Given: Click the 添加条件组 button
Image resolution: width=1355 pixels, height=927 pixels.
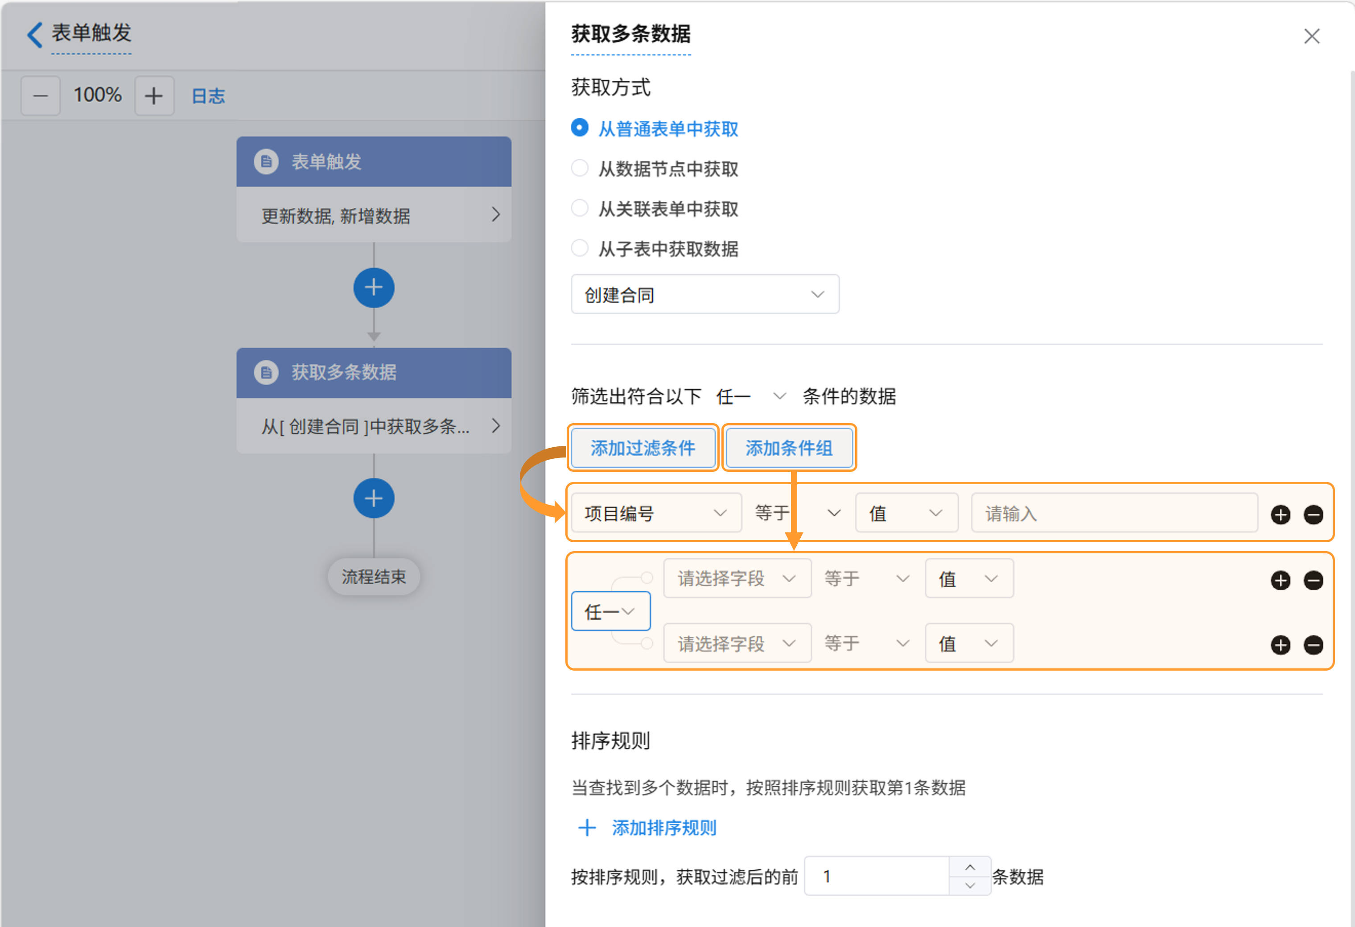Looking at the screenshot, I should click(789, 448).
